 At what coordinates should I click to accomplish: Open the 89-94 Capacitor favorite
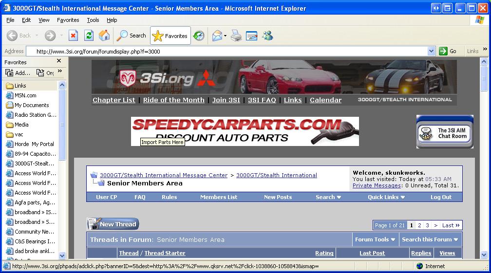click(x=31, y=154)
